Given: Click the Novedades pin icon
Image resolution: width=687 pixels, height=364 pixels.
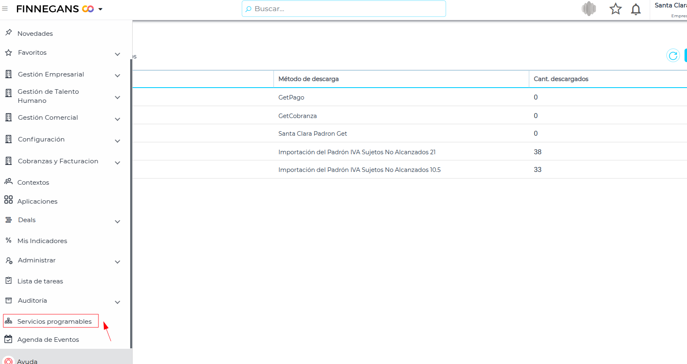Looking at the screenshot, I should (x=9, y=32).
